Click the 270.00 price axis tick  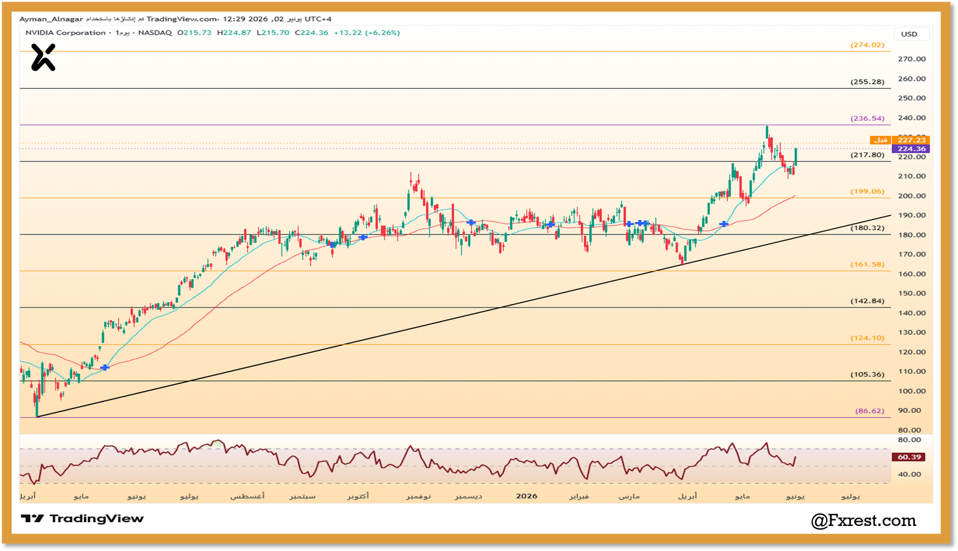click(912, 59)
